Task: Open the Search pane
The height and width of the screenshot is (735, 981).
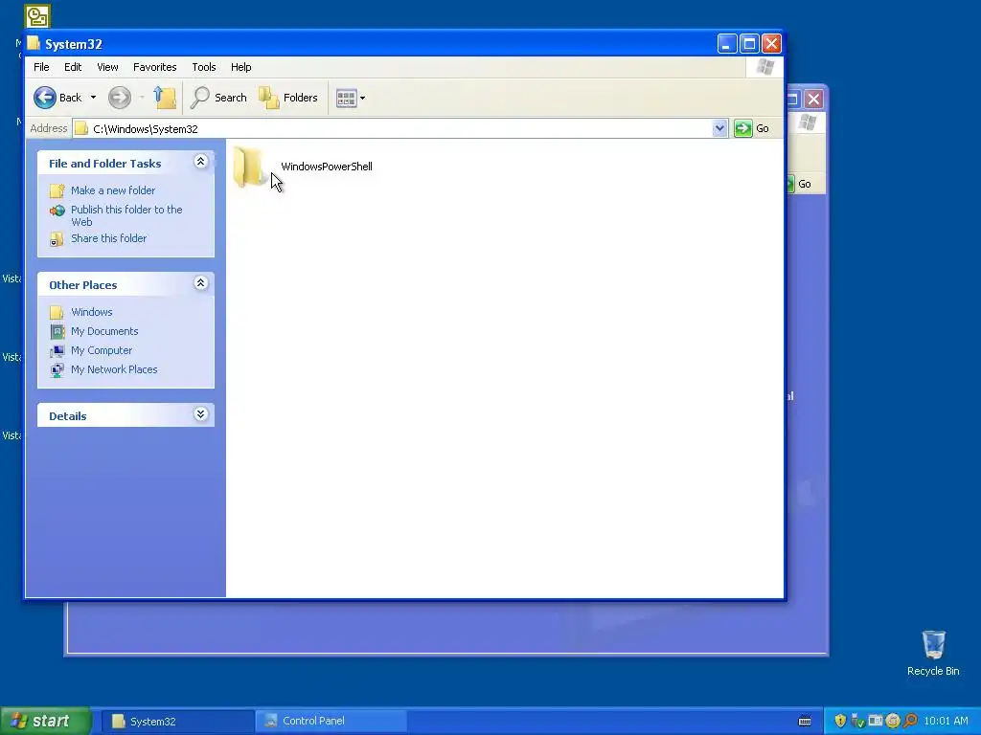Action: tap(219, 98)
